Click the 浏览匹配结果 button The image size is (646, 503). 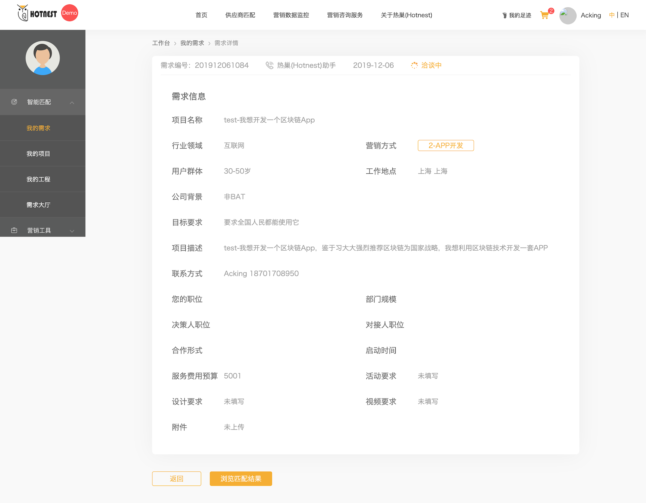pos(241,478)
